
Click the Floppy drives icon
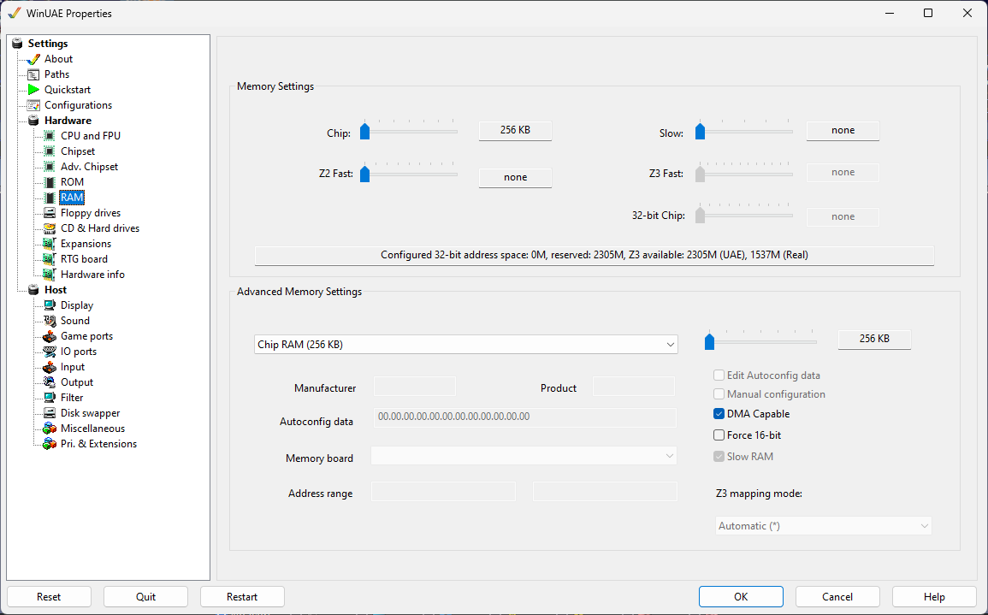(x=49, y=213)
